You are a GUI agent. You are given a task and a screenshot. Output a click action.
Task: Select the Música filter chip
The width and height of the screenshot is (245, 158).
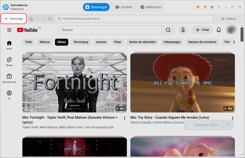45,42
